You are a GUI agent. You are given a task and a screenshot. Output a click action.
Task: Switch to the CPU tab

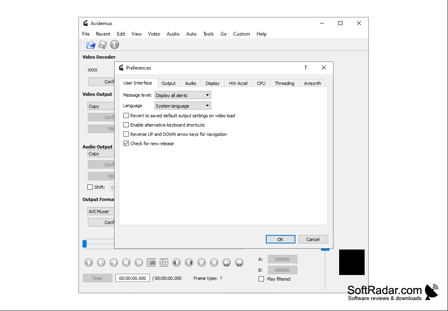(x=261, y=83)
